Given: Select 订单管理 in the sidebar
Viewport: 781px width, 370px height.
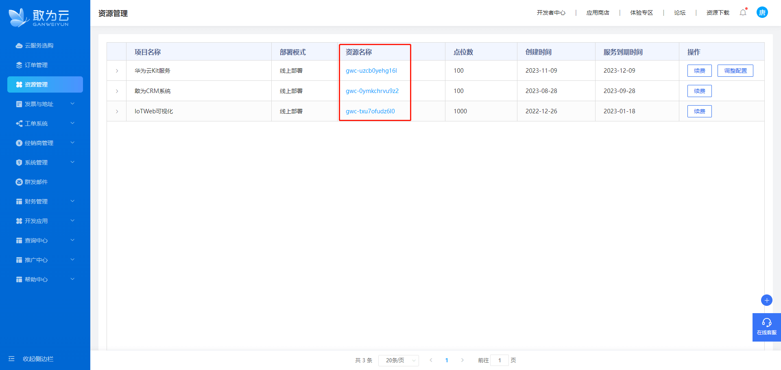Looking at the screenshot, I should (36, 65).
